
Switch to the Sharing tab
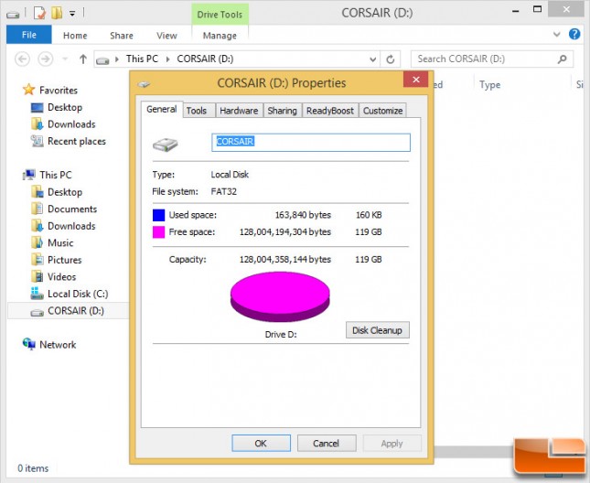tap(283, 111)
